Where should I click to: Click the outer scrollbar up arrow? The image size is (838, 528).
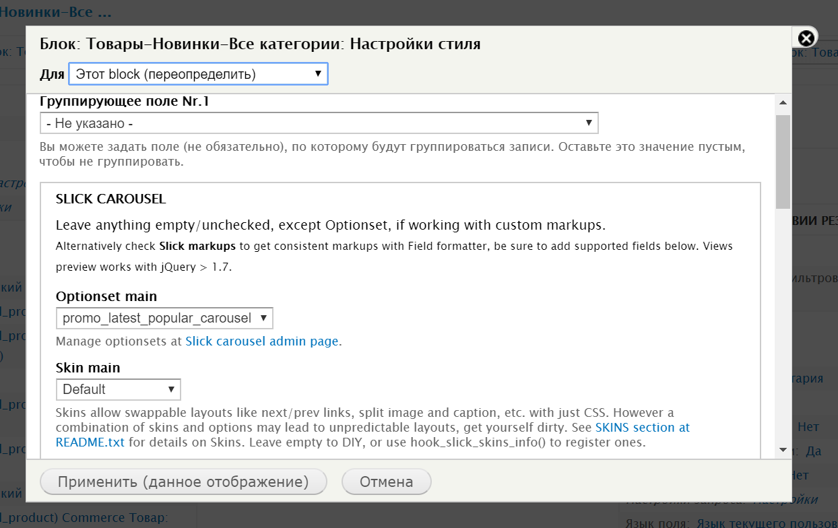coord(782,102)
